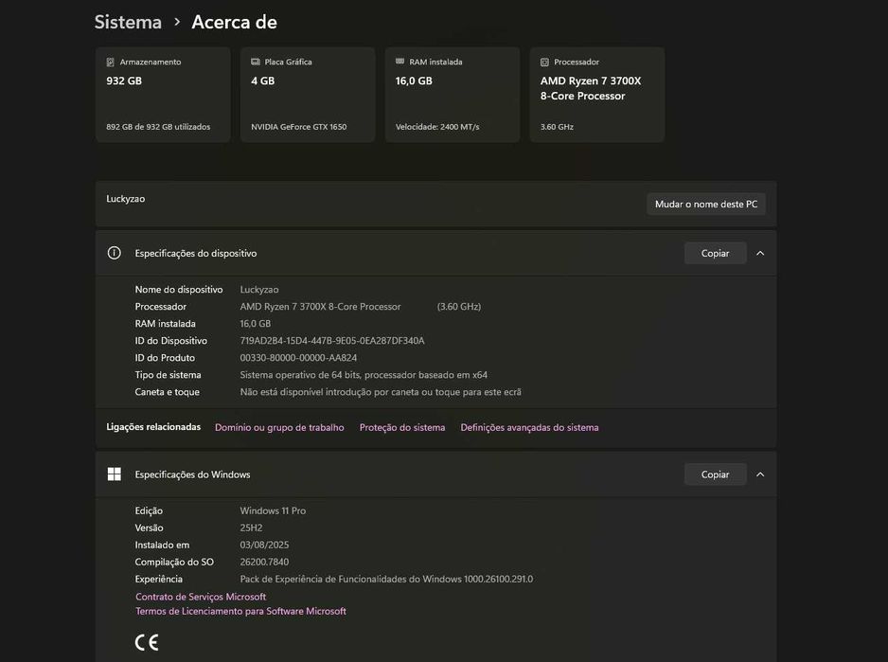Open the Placa Gráfica 4 GB card
The image size is (888, 662).
[308, 95]
